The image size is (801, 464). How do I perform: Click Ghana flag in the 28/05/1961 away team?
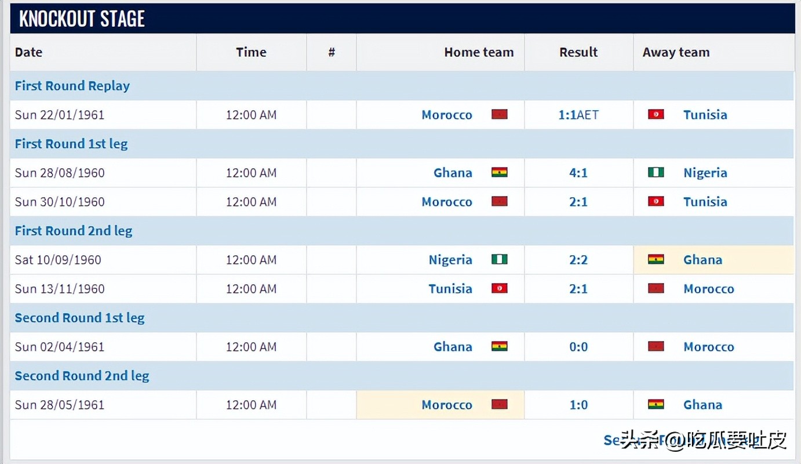pos(656,404)
